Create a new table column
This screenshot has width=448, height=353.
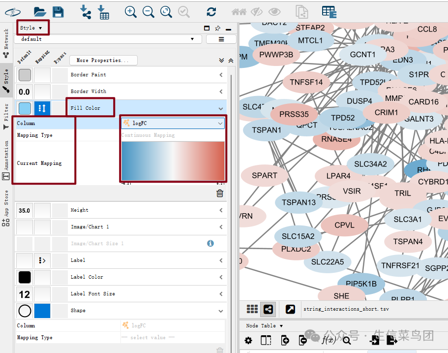(285, 340)
